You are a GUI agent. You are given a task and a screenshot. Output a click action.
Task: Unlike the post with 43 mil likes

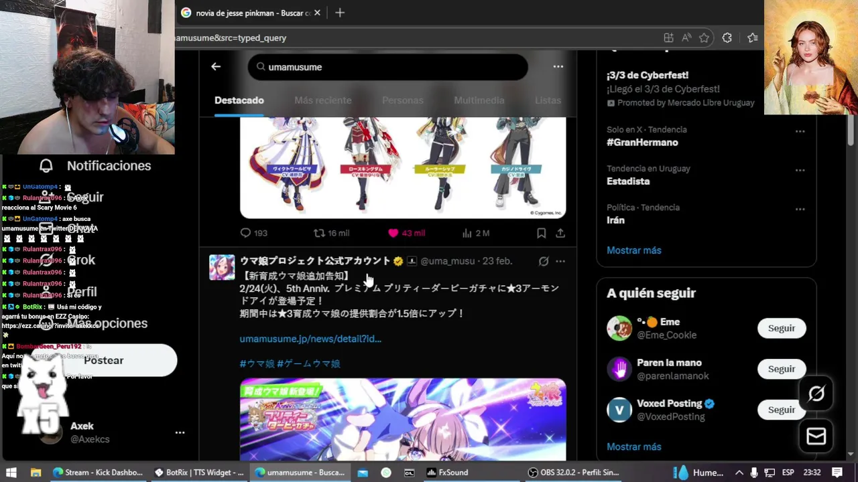[406, 233]
